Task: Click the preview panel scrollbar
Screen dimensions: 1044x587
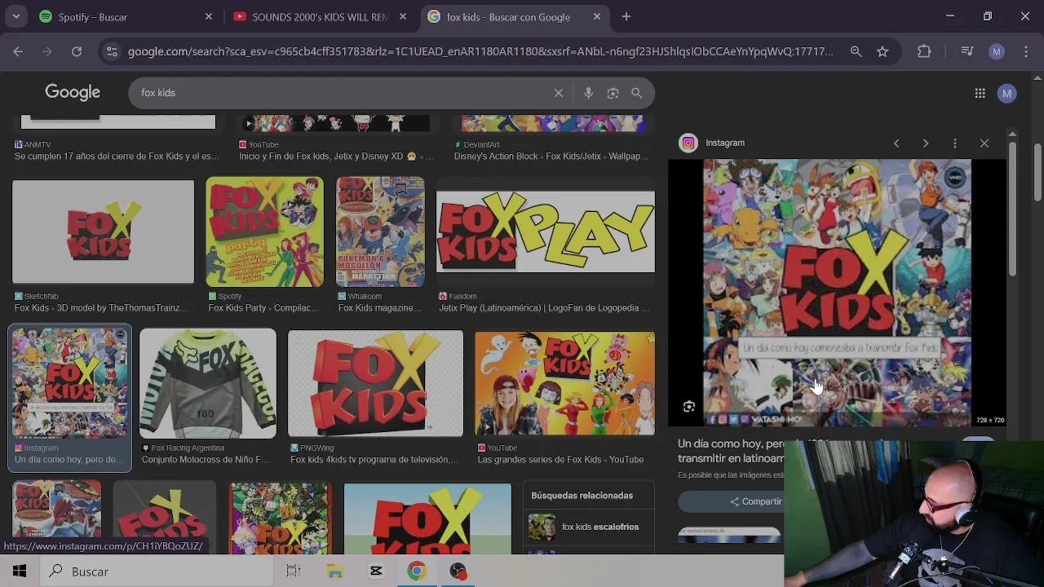Action: pos(1012,209)
